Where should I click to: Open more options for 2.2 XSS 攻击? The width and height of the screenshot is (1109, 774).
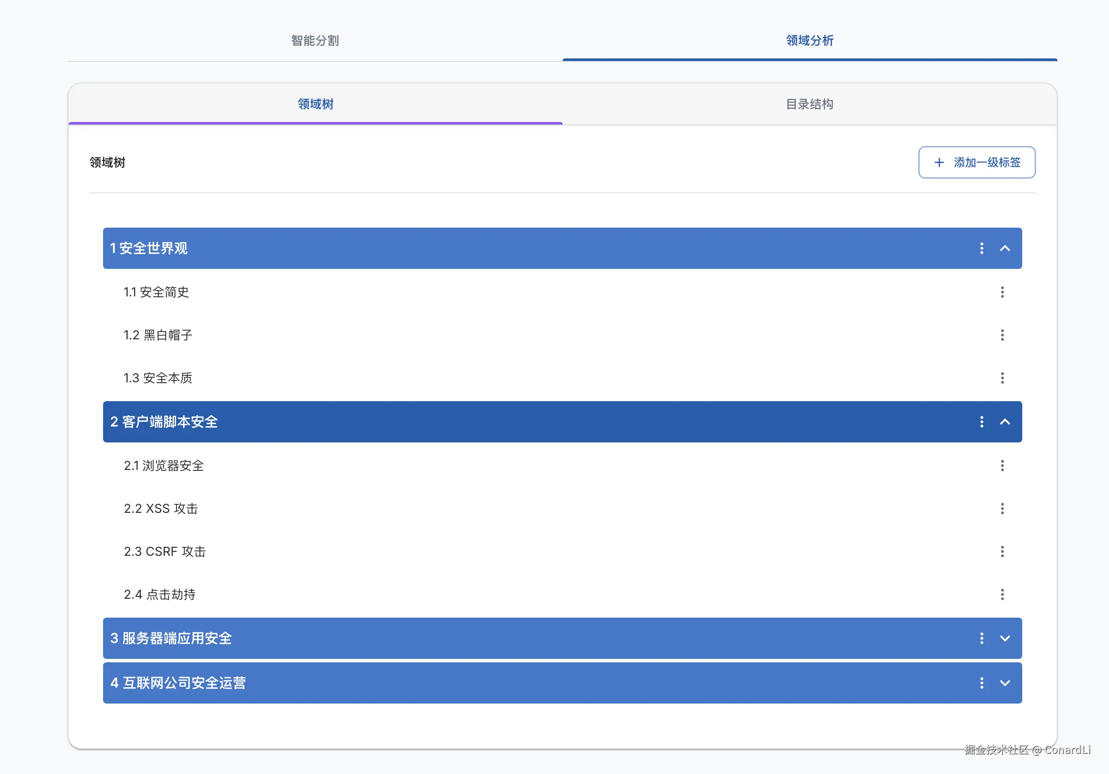tap(1002, 508)
